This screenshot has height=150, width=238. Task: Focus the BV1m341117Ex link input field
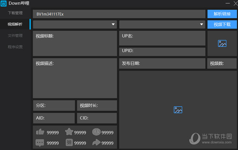[119, 14]
